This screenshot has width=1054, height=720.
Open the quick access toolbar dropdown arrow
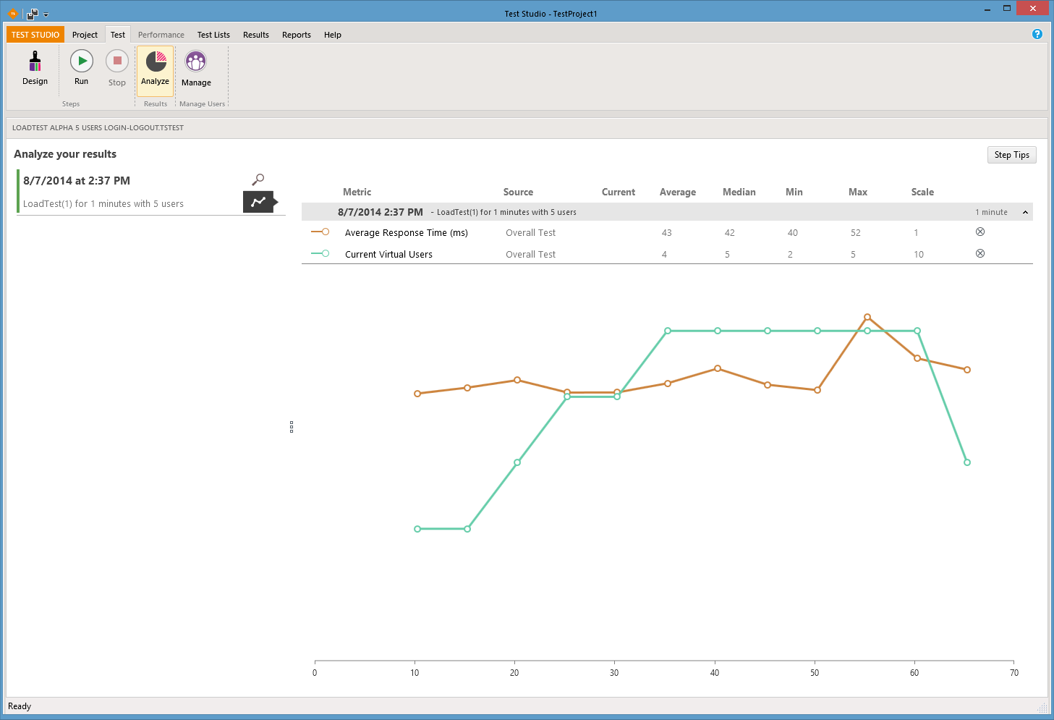pyautogui.click(x=46, y=14)
